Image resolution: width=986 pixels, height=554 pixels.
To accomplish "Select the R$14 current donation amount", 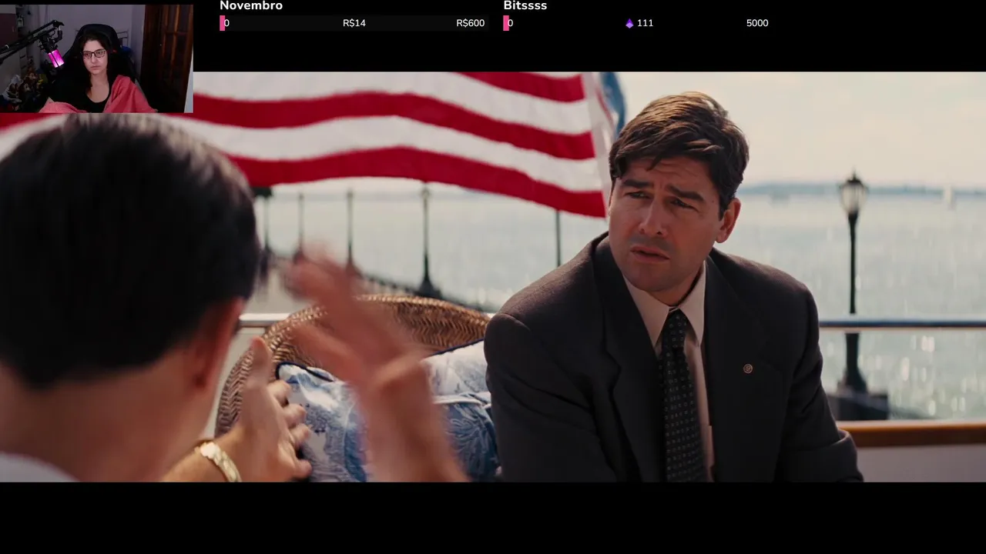I will click(354, 23).
